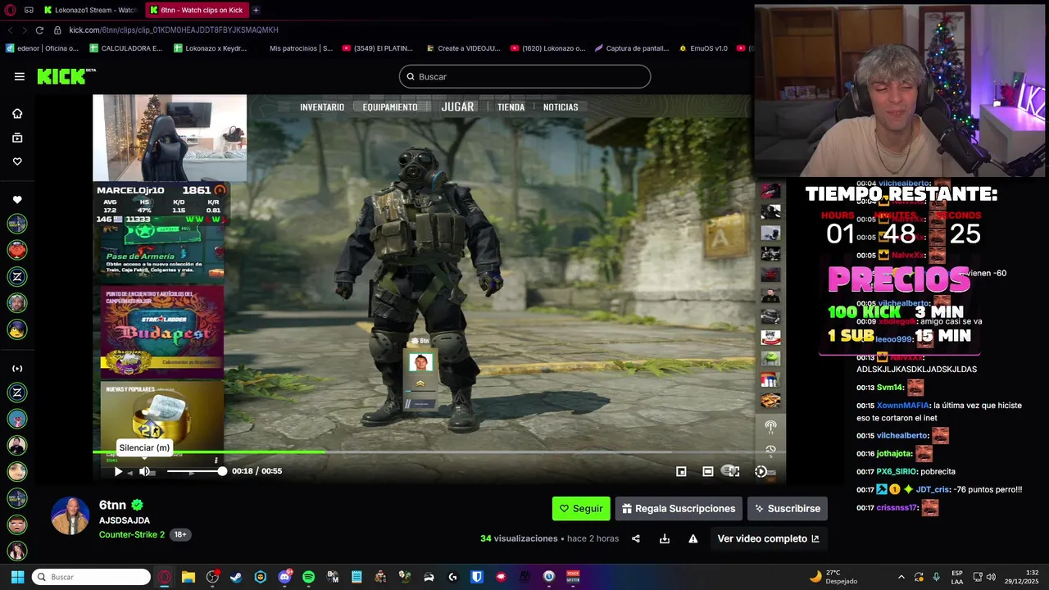Open GX Corner gamepad icon
Screen dimensions: 1049x590
[x=29, y=10]
